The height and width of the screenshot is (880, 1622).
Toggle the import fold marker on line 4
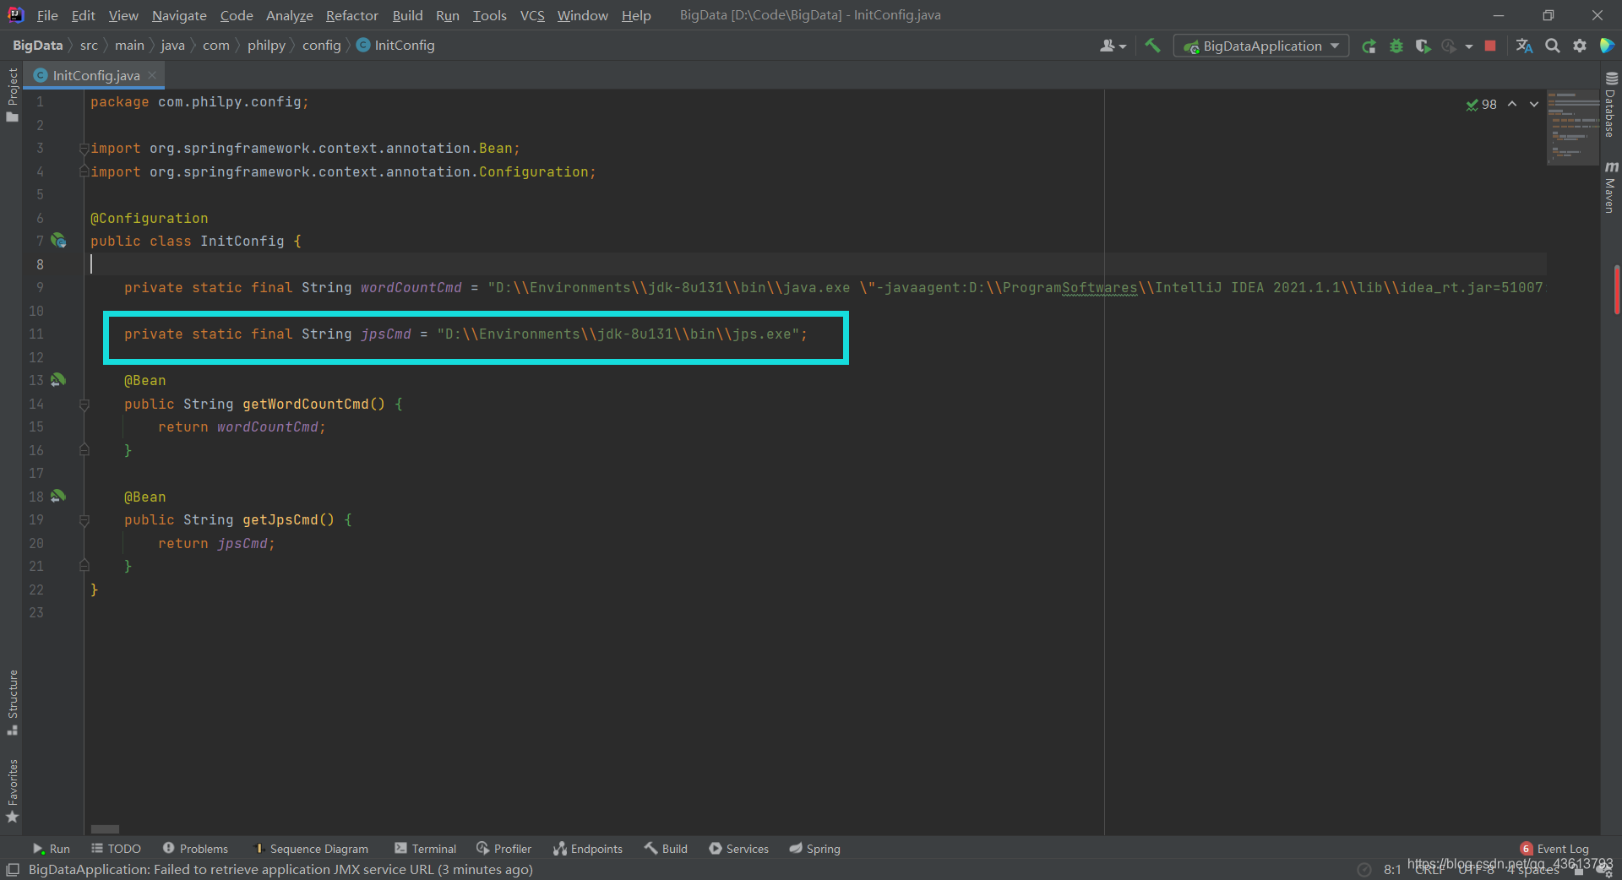(x=84, y=171)
